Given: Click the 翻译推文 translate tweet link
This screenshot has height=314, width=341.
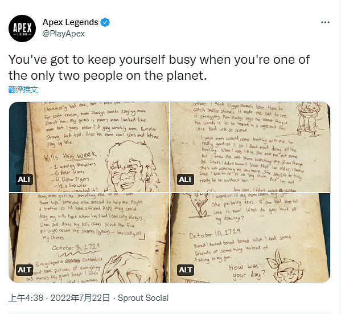Looking at the screenshot, I should pos(23,89).
